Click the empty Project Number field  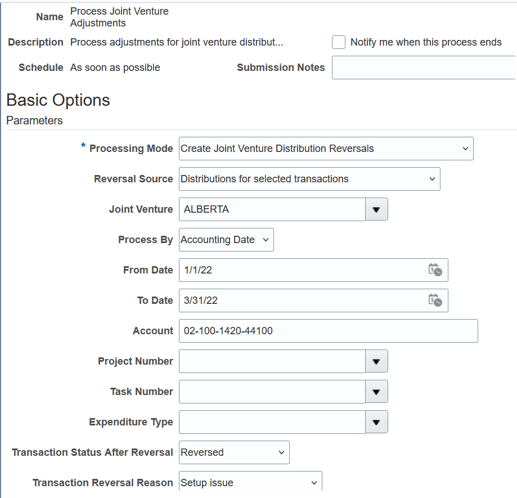click(x=272, y=361)
